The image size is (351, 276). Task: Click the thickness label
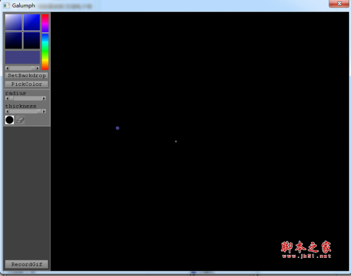21,106
